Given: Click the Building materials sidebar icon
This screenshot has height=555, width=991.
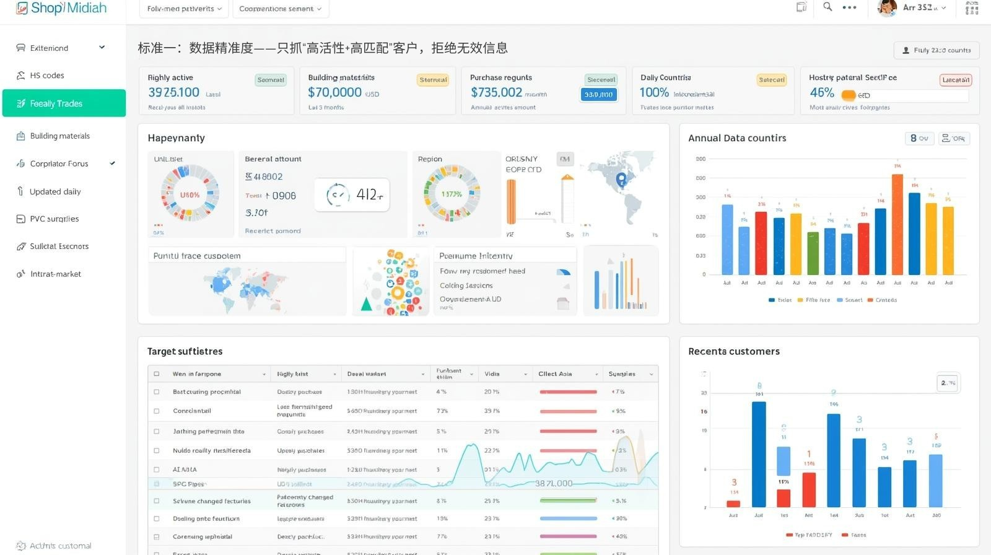Looking at the screenshot, I should pyautogui.click(x=20, y=136).
